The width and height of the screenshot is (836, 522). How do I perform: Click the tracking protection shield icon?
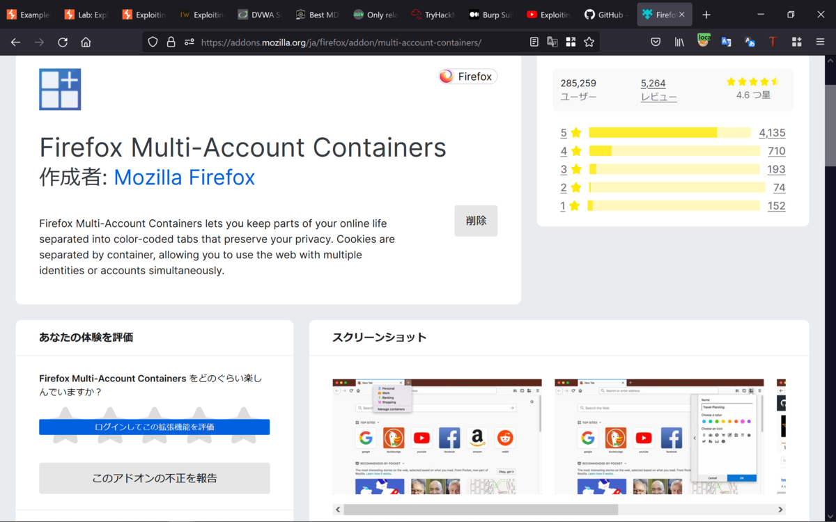click(153, 42)
